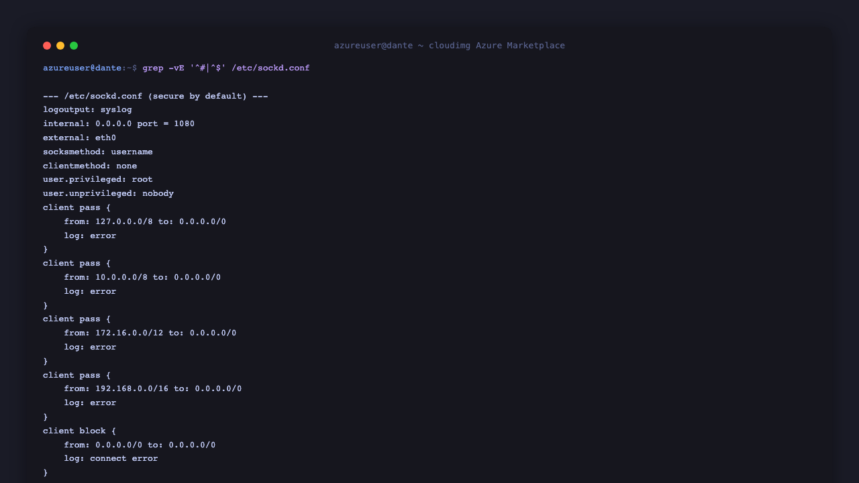Click the /etc/sockd.conf argument in command
This screenshot has width=859, height=483.
270,68
